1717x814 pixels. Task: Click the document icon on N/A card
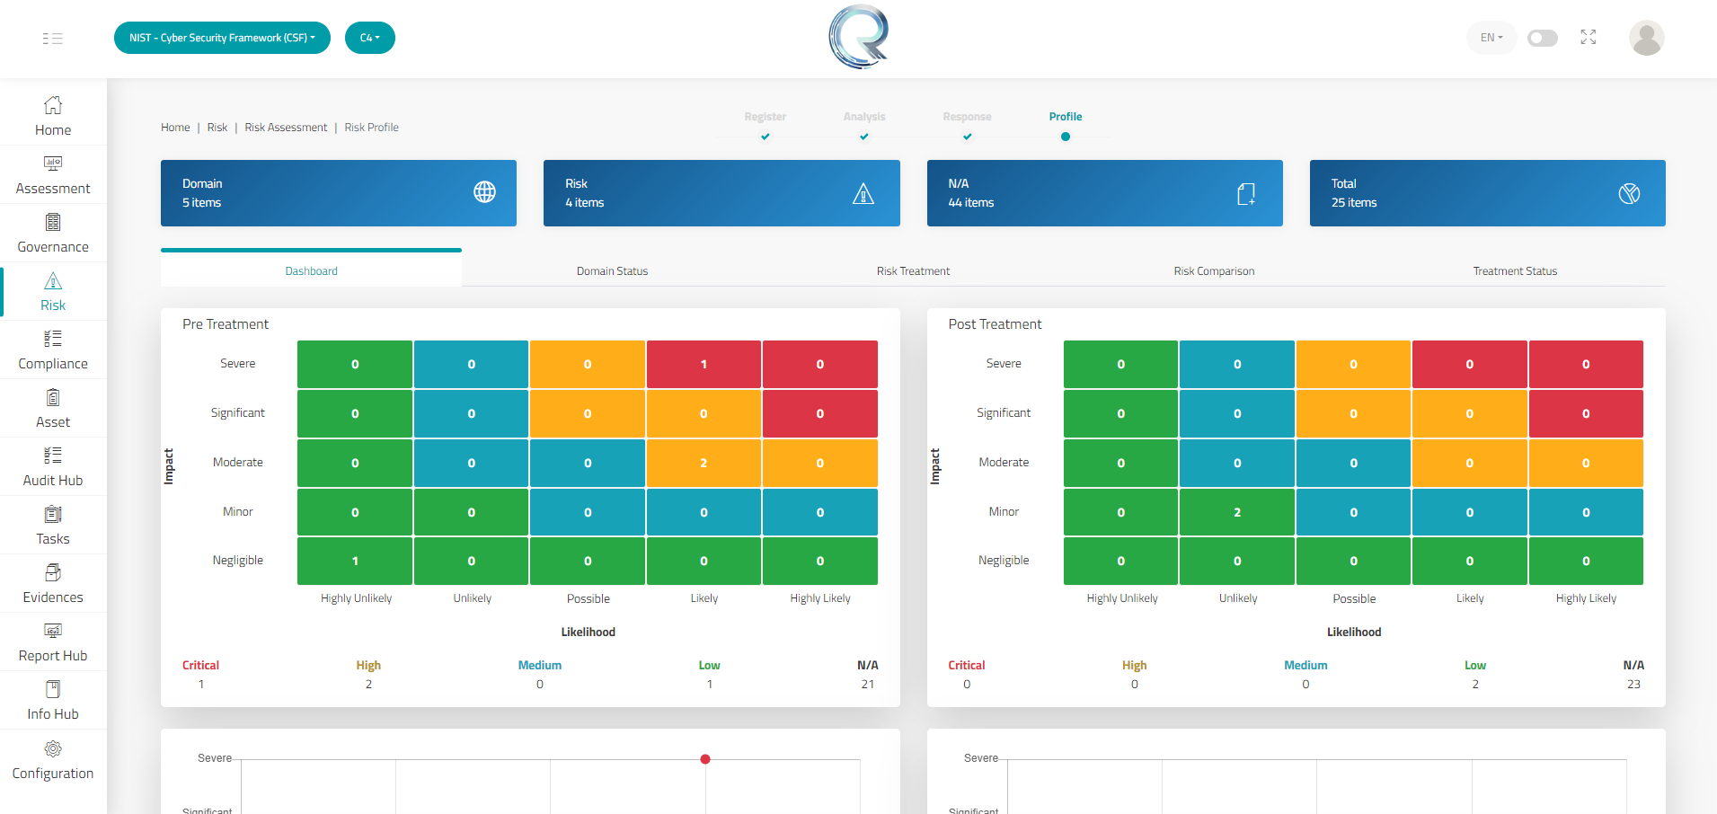click(1246, 193)
